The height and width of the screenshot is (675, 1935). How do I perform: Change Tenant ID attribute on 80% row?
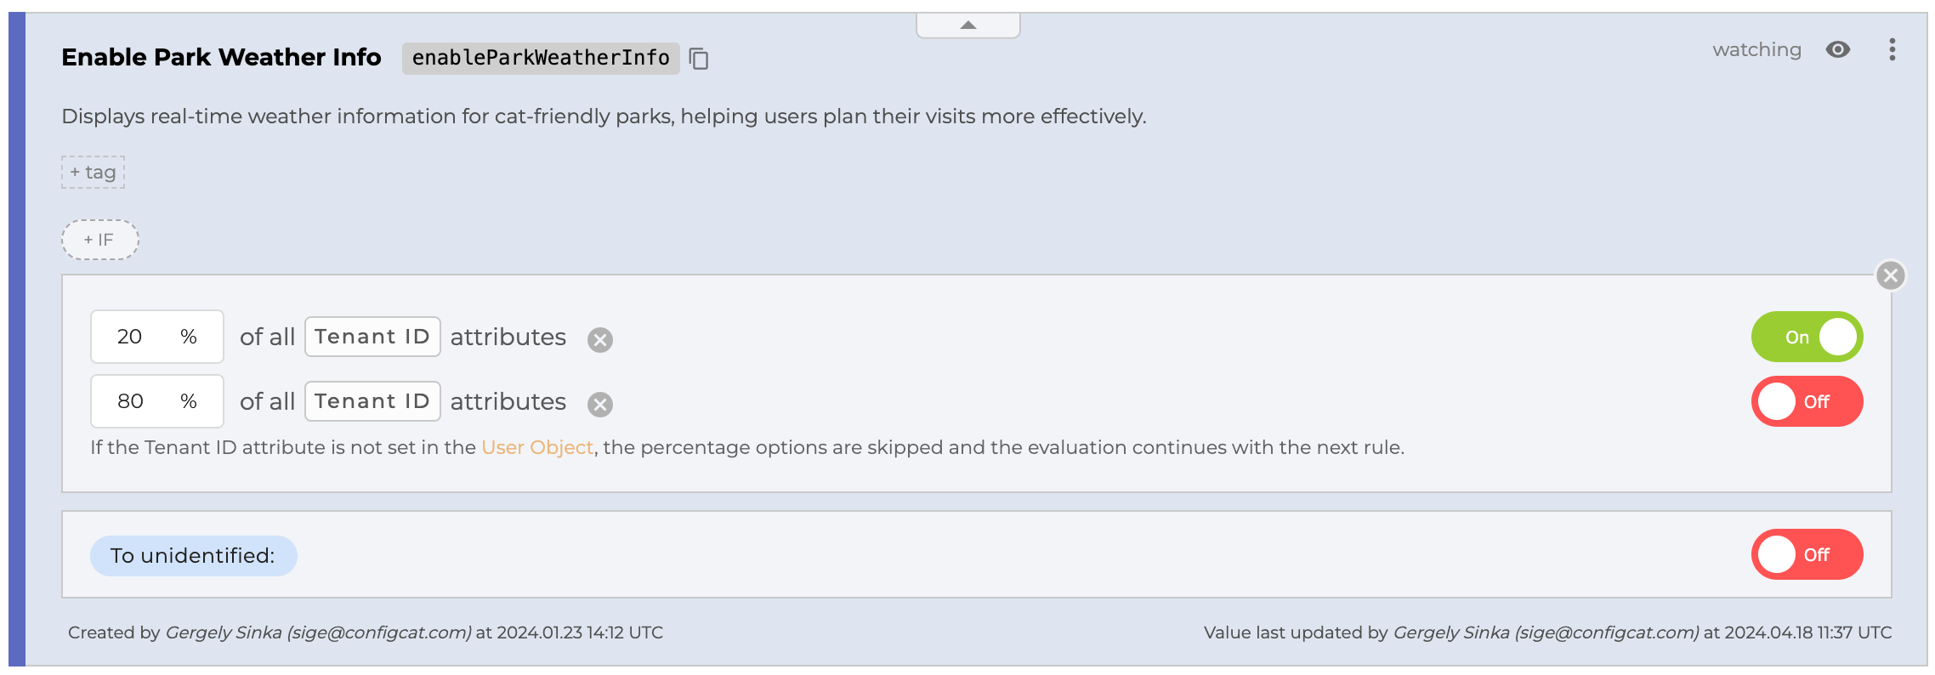coord(372,401)
